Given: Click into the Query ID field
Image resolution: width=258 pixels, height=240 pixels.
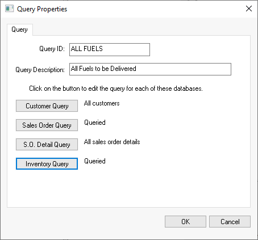Looking at the screenshot, I should [110, 49].
